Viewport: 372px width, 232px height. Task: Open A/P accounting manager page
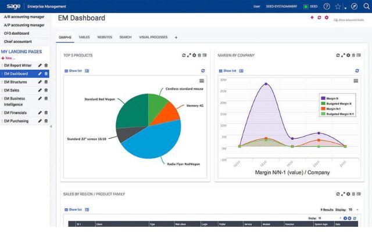coord(24,25)
